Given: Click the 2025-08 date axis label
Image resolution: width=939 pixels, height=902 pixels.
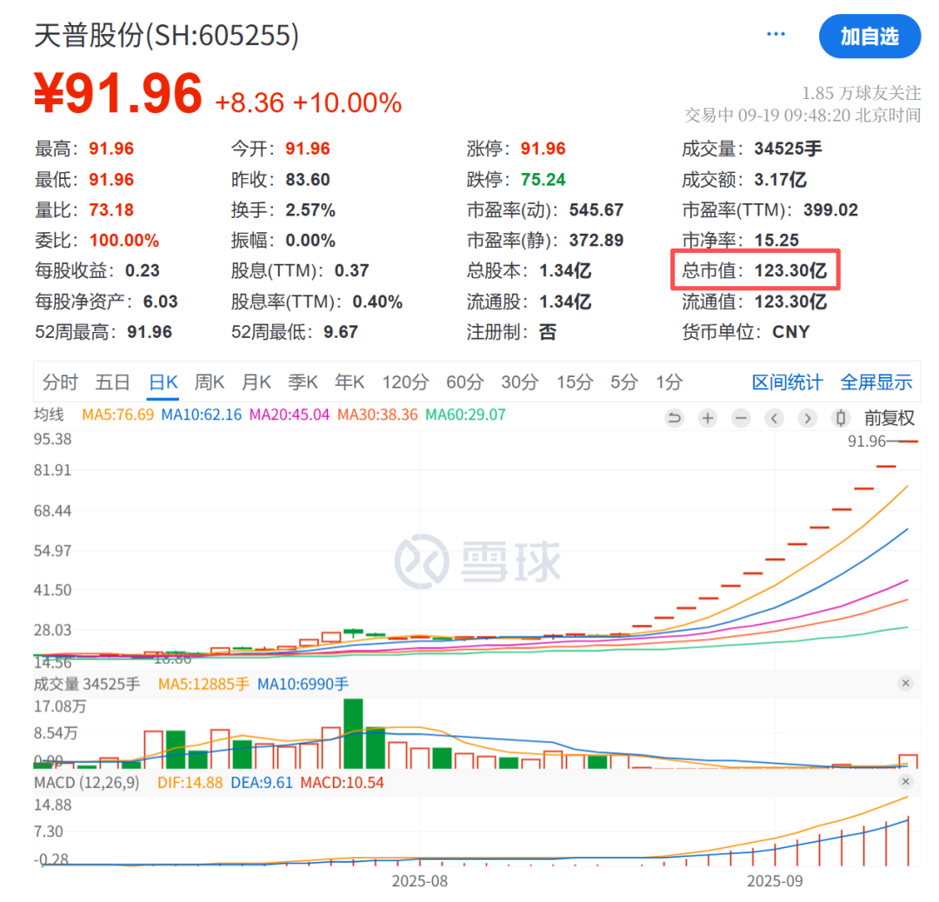Looking at the screenshot, I should [x=420, y=881].
